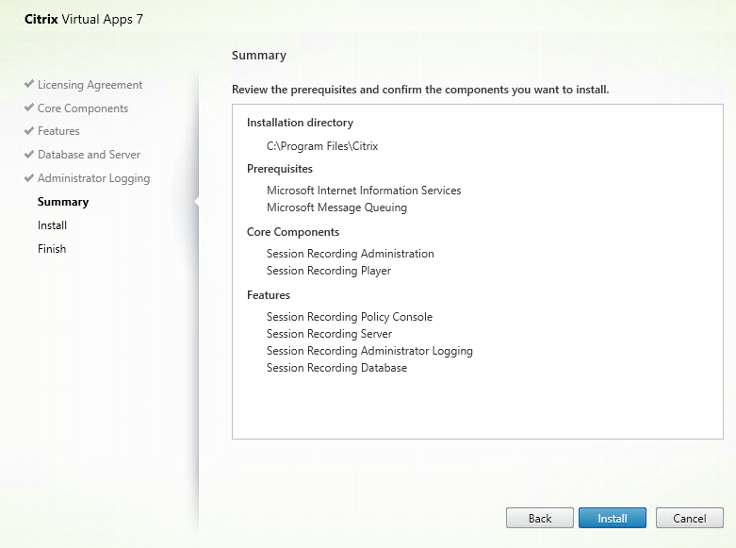This screenshot has width=736, height=548.
Task: Click the Installation directory heading
Action: point(300,123)
